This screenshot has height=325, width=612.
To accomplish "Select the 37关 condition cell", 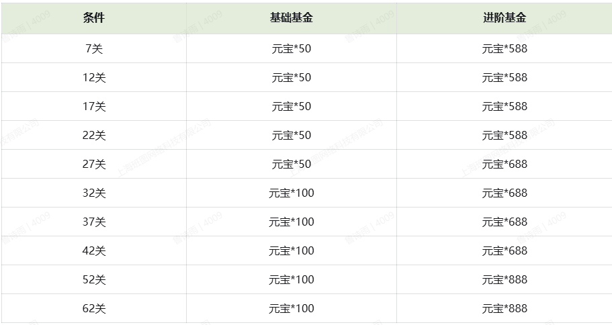I will [94, 222].
